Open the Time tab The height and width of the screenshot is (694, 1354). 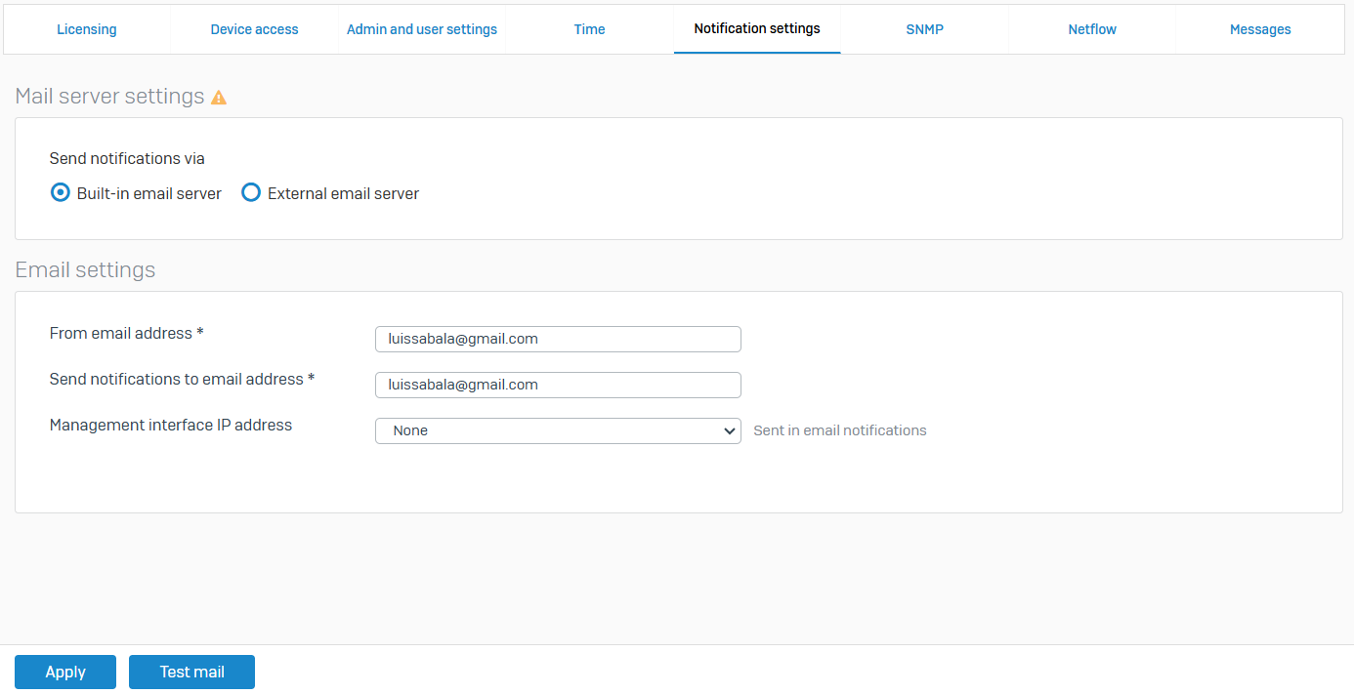pos(589,29)
